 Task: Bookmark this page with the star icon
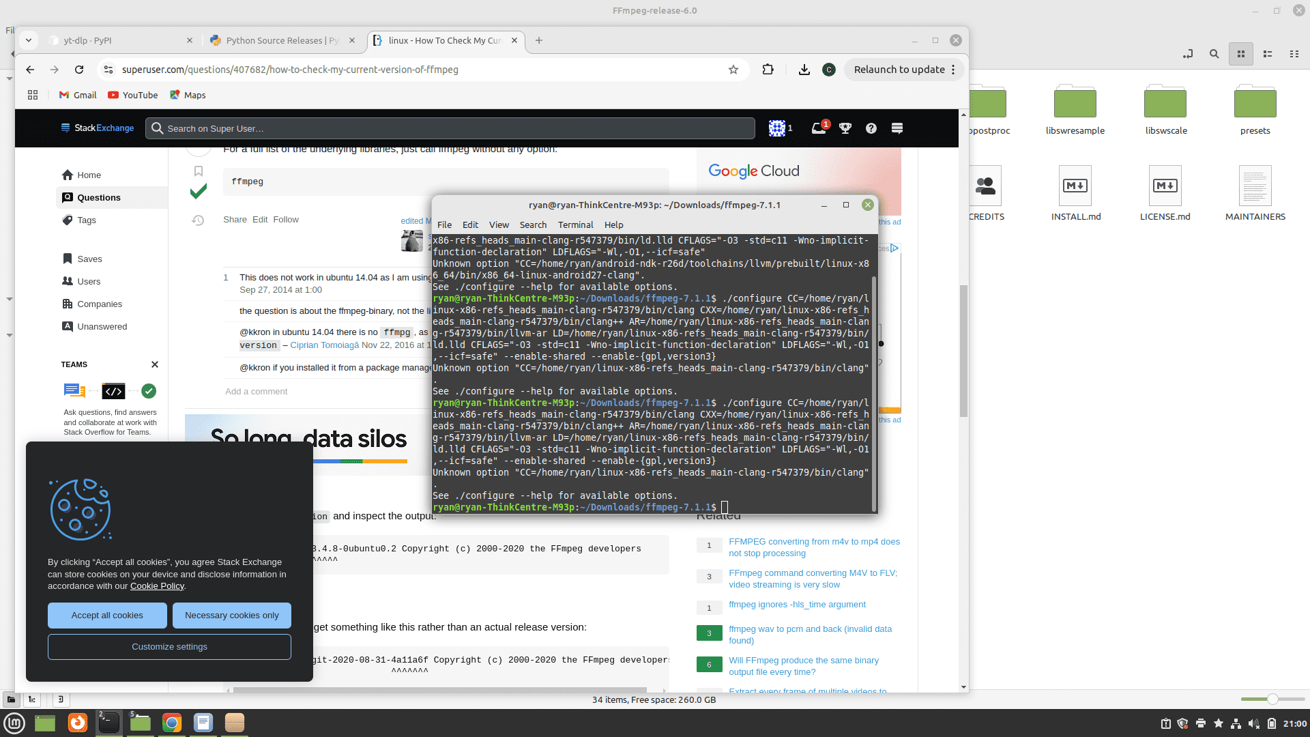point(733,70)
